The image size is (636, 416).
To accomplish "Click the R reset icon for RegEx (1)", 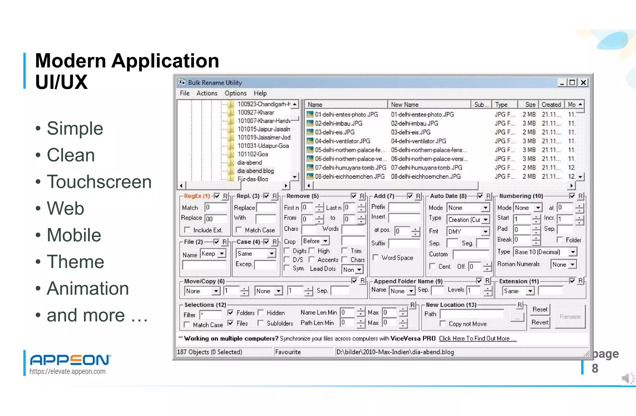I will tap(225, 196).
